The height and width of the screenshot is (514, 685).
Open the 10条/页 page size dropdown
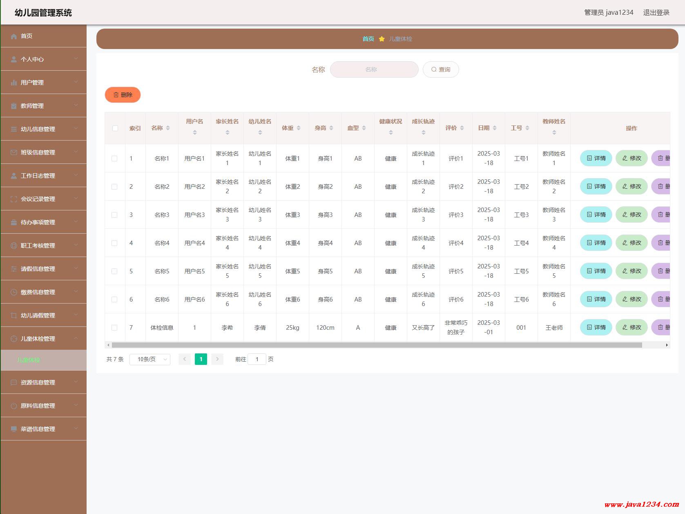pyautogui.click(x=150, y=360)
